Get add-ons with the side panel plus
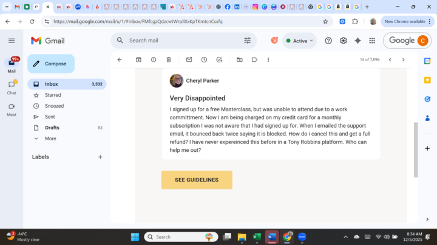437x245 pixels. pyautogui.click(x=427, y=148)
